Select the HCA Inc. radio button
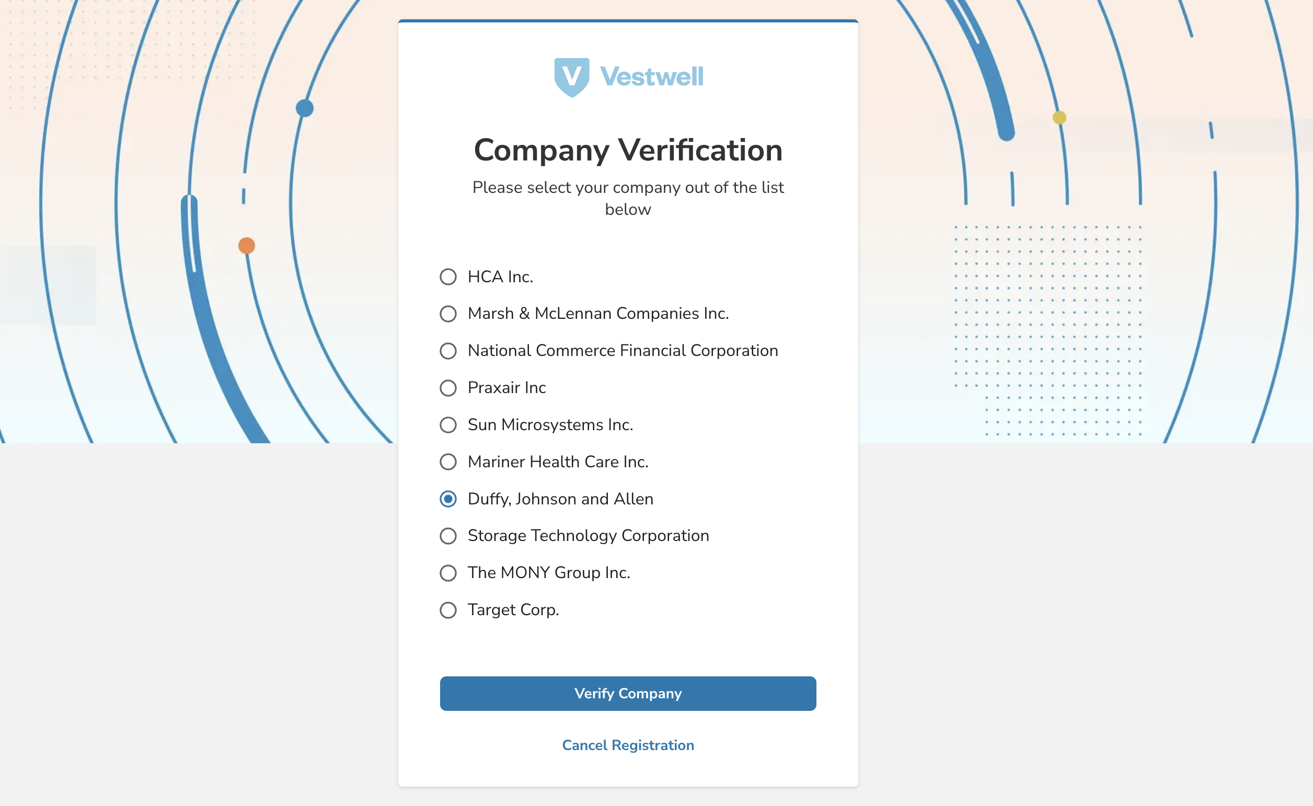This screenshot has height=806, width=1313. coord(448,277)
